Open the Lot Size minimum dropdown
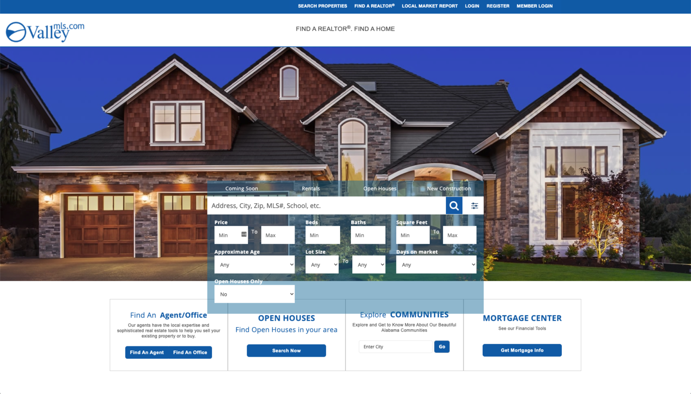The height and width of the screenshot is (394, 691). pyautogui.click(x=322, y=264)
